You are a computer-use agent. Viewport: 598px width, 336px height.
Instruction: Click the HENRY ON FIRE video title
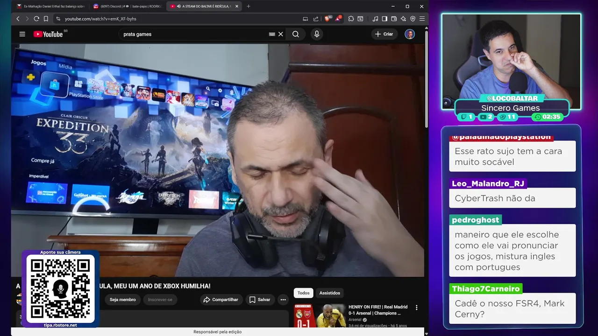pyautogui.click(x=378, y=310)
